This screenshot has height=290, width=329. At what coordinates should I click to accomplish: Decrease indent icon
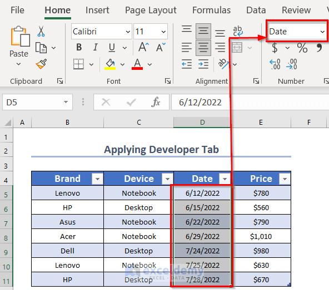coord(187,64)
